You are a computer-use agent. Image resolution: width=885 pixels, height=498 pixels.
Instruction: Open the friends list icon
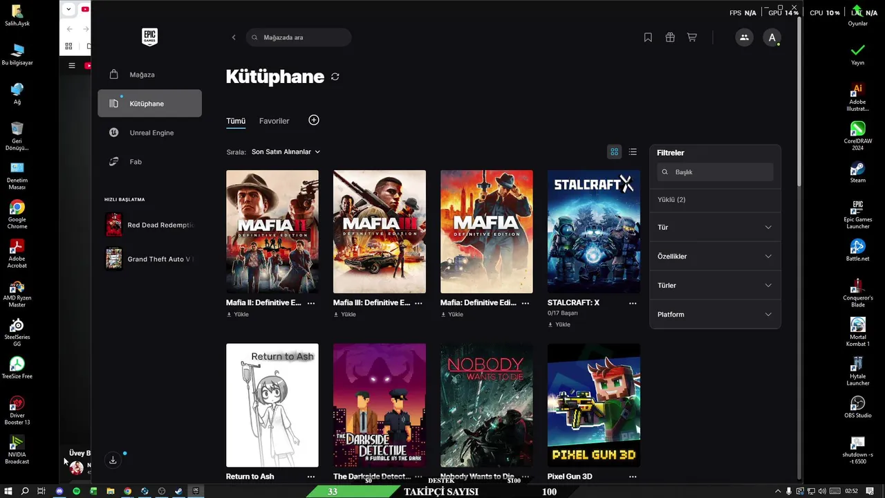(744, 37)
